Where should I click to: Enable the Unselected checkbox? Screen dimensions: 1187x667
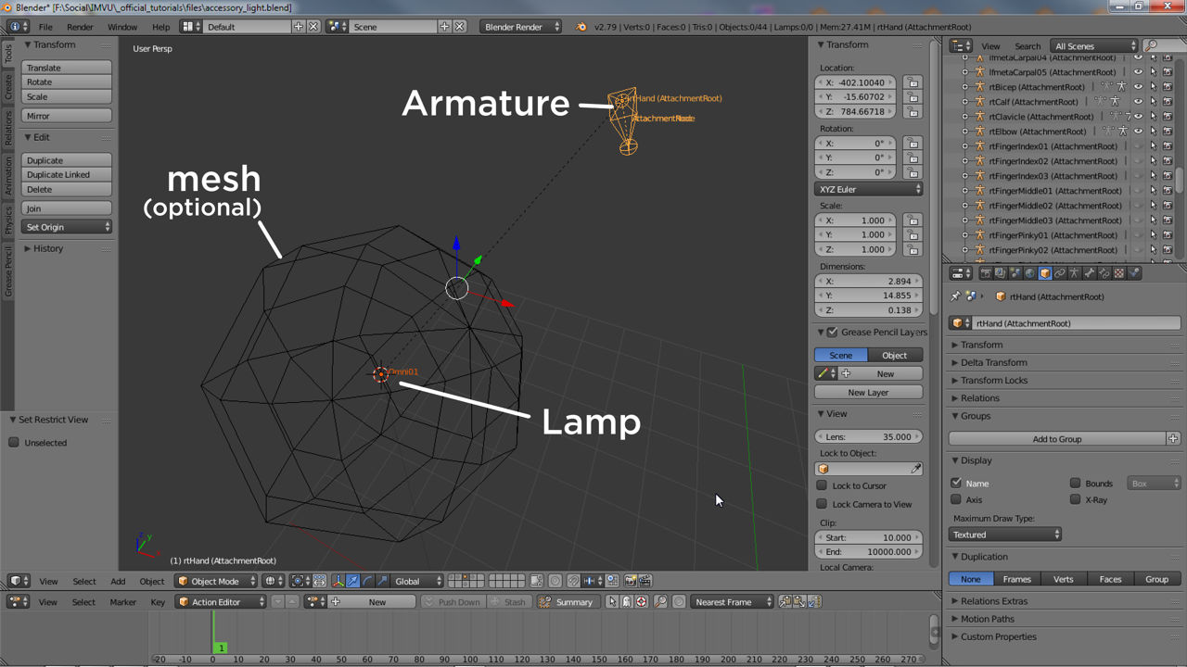14,443
